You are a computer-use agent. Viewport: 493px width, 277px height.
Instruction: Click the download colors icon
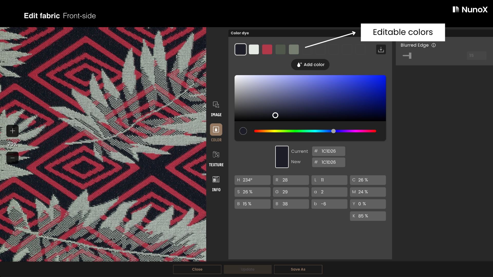click(381, 49)
